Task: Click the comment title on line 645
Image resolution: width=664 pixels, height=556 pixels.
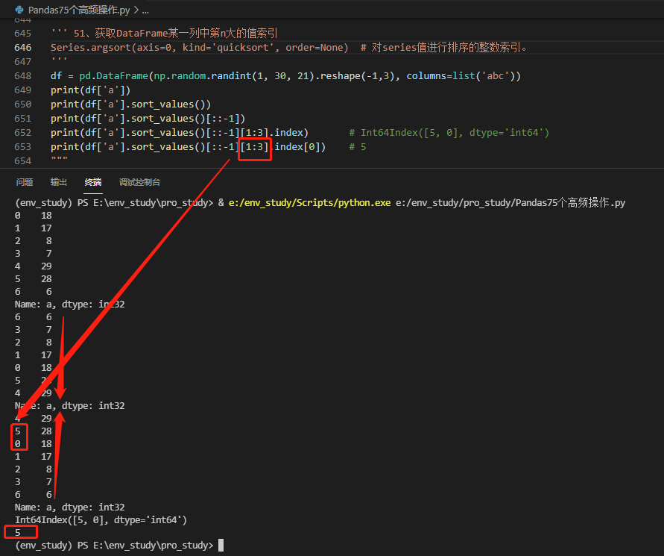Action: pyautogui.click(x=175, y=33)
